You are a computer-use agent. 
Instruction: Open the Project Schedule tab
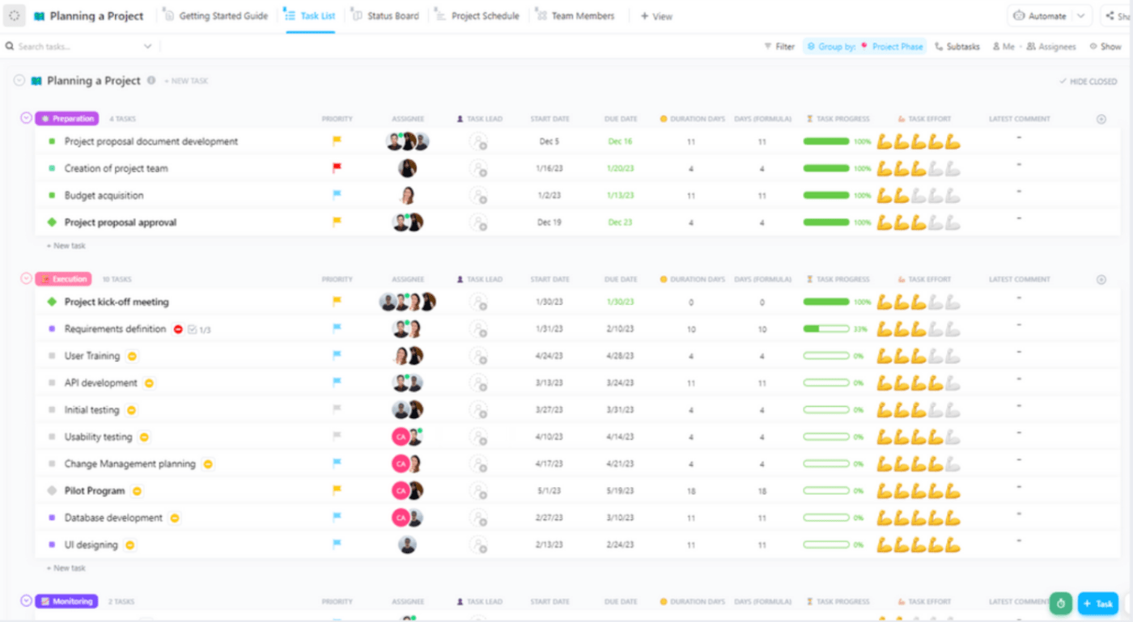pos(477,16)
